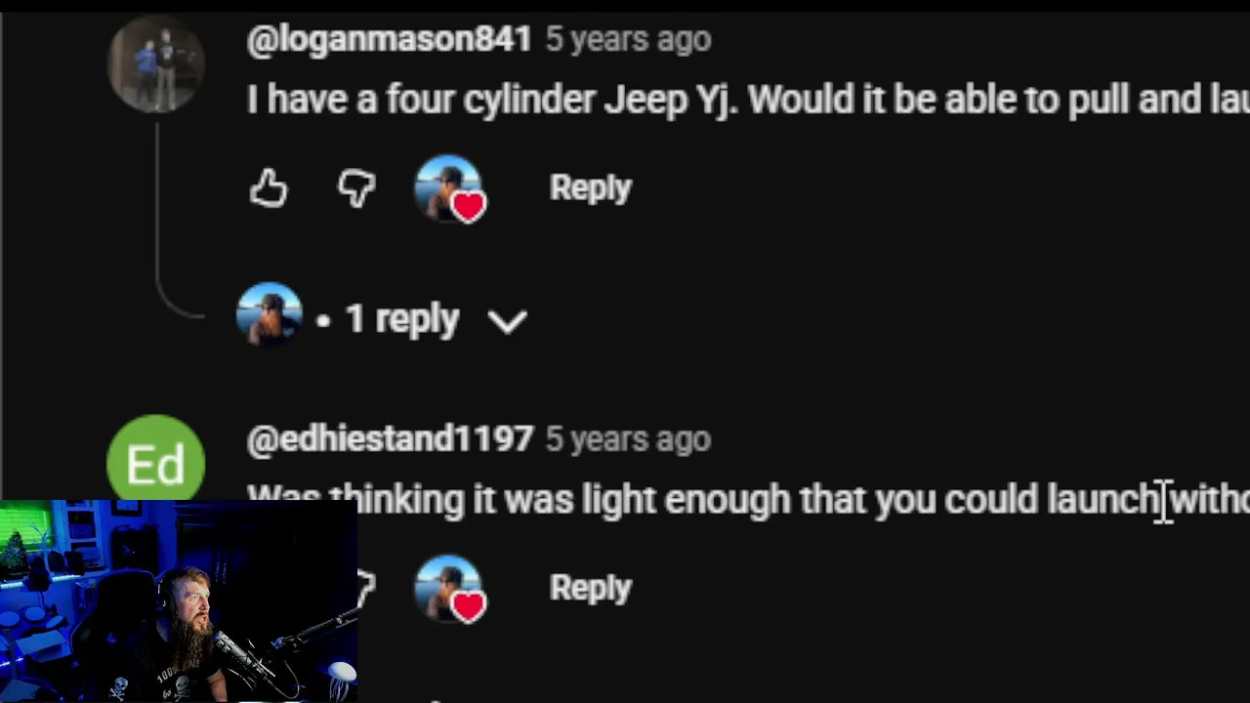Click creator avatar beside 1 reply

point(270,314)
